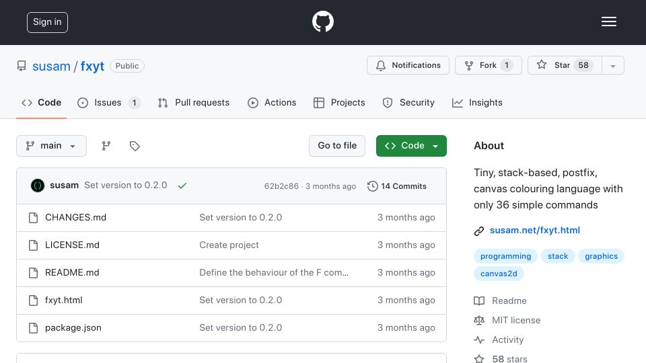646x363 pixels.
Task: Click file icon next to README.md
Action: click(x=34, y=273)
